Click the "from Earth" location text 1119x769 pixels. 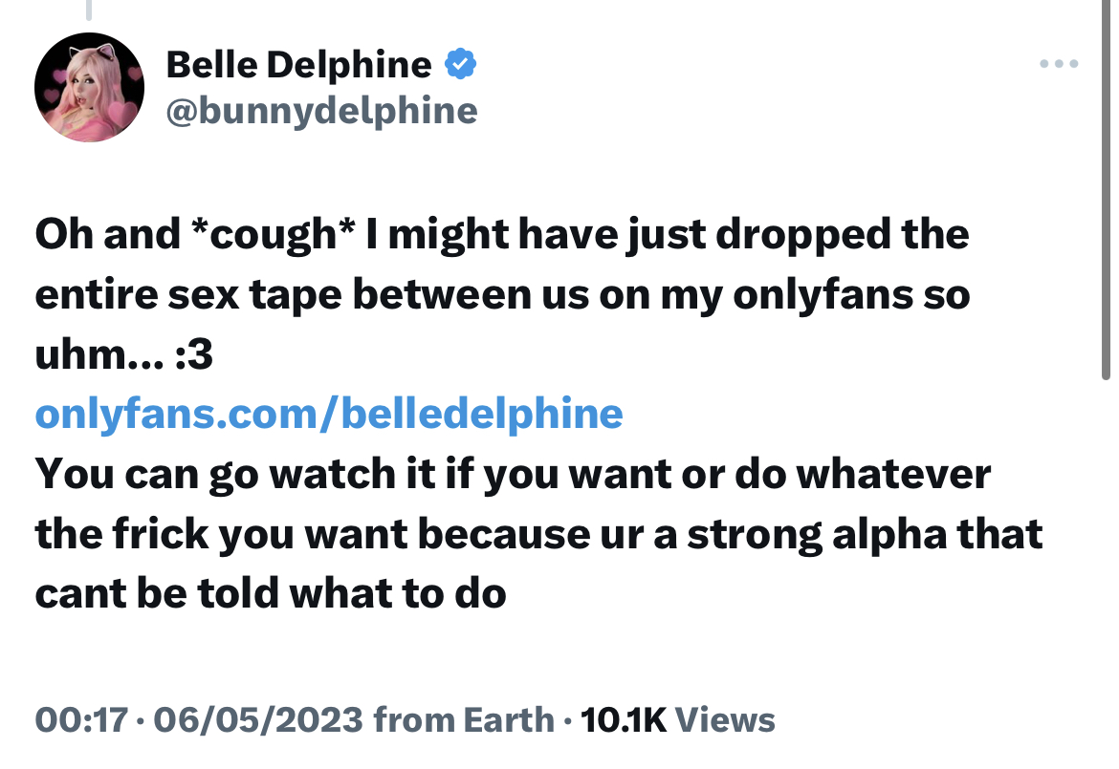click(x=464, y=719)
